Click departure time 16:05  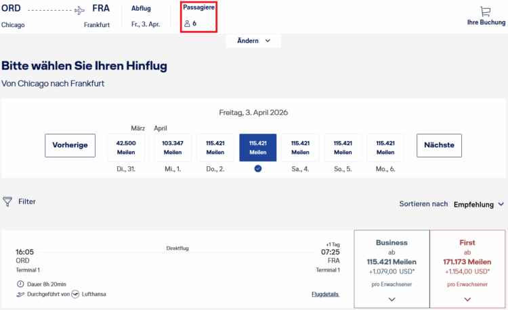pyautogui.click(x=24, y=252)
